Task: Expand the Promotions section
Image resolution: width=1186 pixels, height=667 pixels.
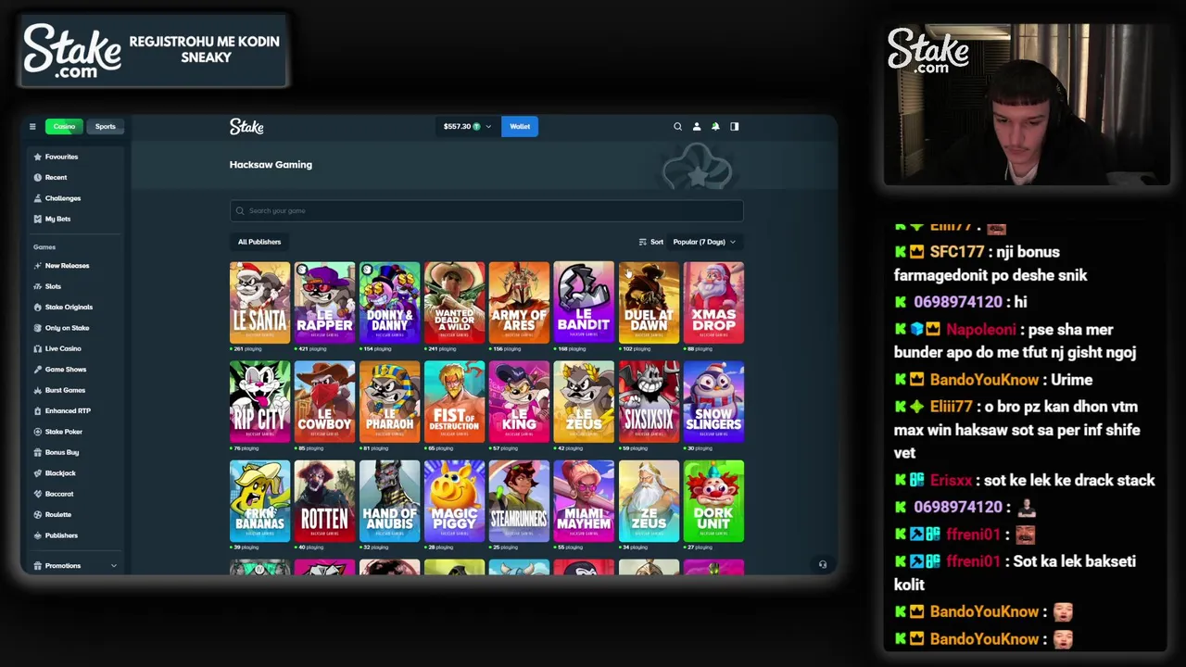Action: pyautogui.click(x=74, y=565)
